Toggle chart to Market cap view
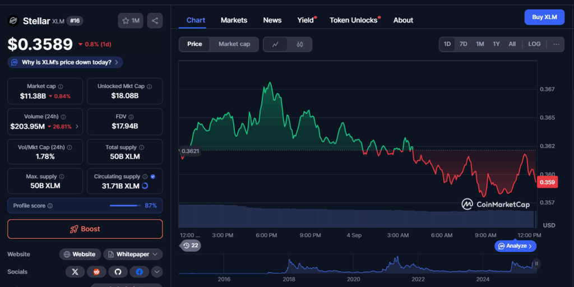574x287 pixels. pyautogui.click(x=234, y=44)
